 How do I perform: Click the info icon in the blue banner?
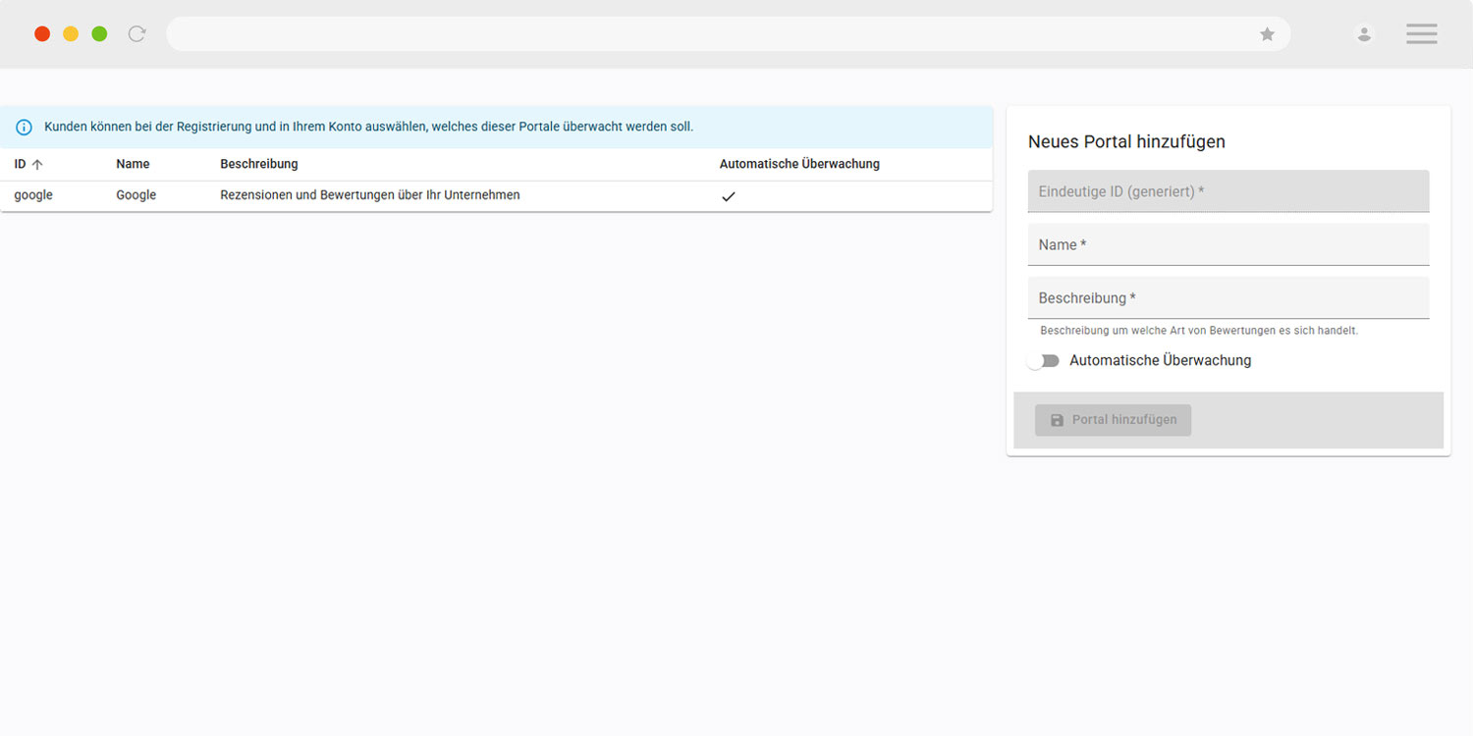[x=24, y=128]
